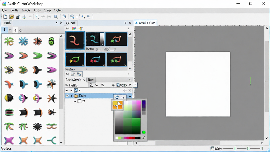Click the grid icon in the status bar

pos(212,148)
